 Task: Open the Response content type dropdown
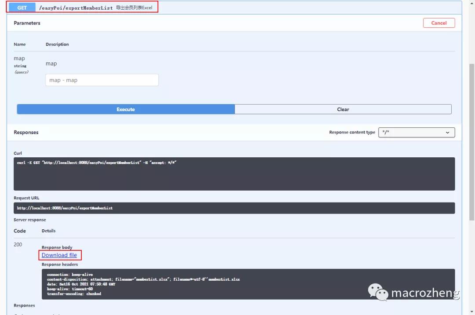click(x=416, y=132)
